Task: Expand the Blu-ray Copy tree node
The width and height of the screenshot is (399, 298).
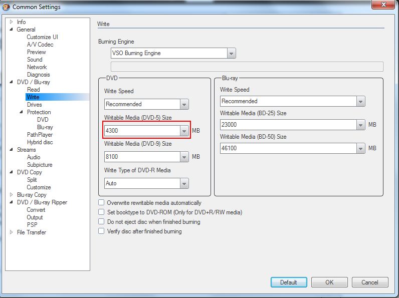Action: [11, 194]
